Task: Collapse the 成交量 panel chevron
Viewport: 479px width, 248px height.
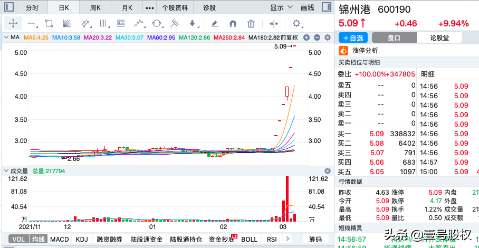Action: click(x=6, y=171)
